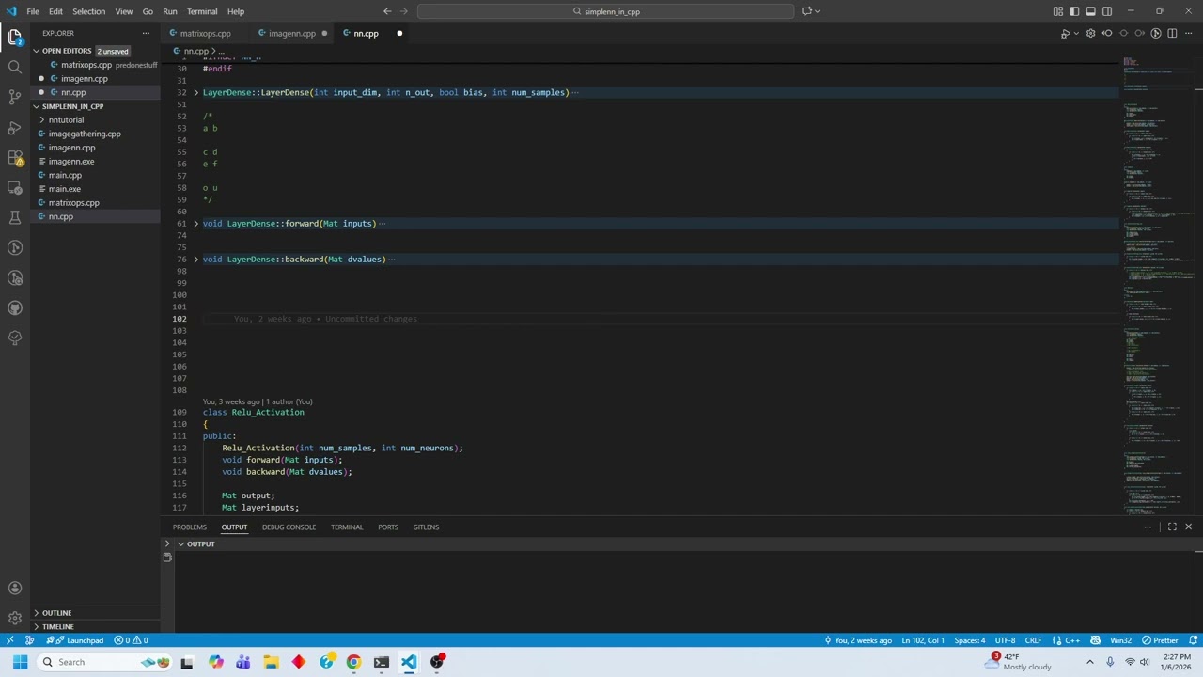
Task: Switch to the imagenn.cpp editor tab
Action: coord(292,33)
